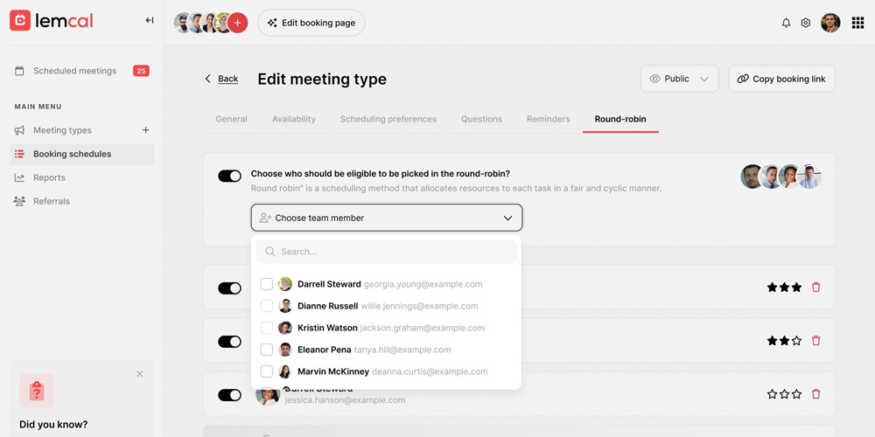Click the lemcal logo
Image resolution: width=875 pixels, height=437 pixels.
point(52,21)
